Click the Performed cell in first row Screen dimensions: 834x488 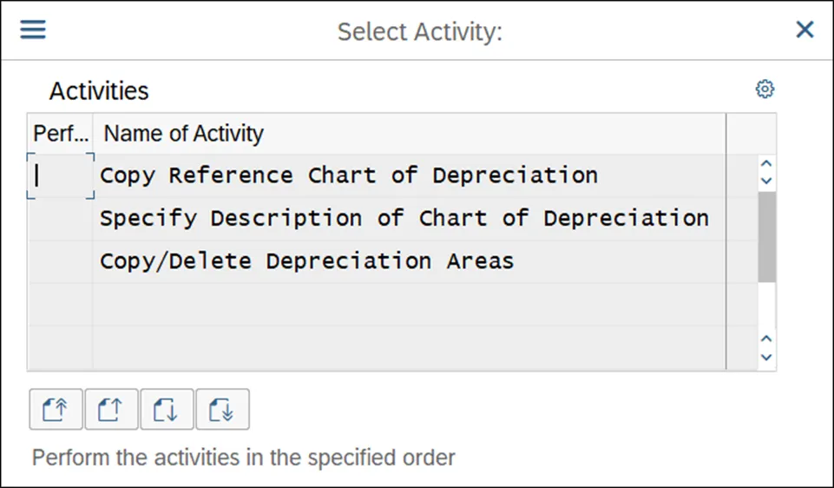pyautogui.click(x=60, y=175)
